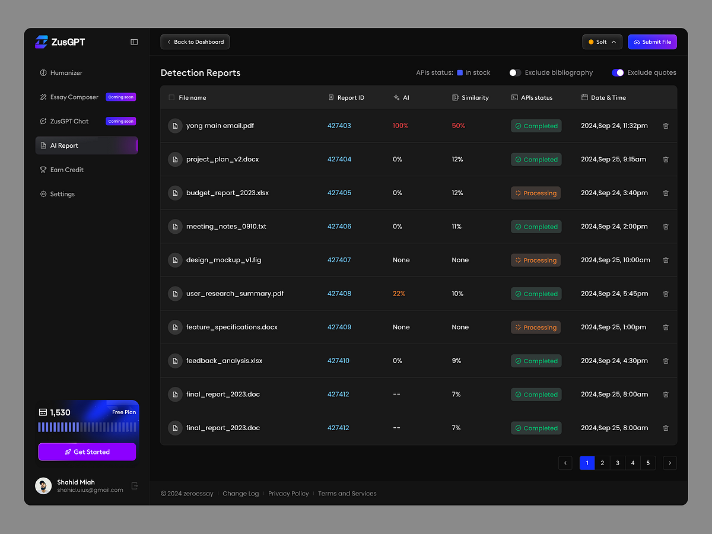Collapse sidebar using panel toggle icon
Image resolution: width=712 pixels, height=534 pixels.
pos(134,42)
